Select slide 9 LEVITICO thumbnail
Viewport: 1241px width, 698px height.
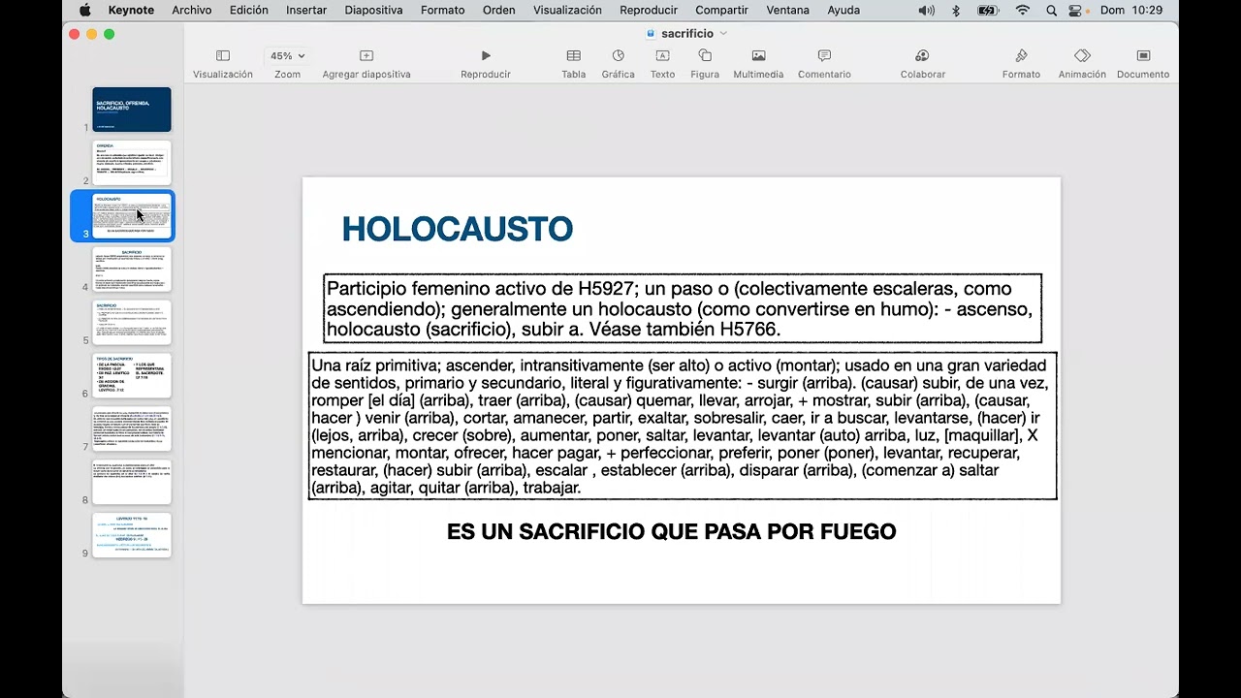132,535
